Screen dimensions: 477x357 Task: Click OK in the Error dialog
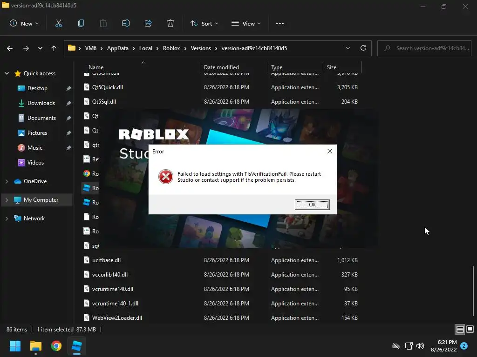click(x=312, y=205)
